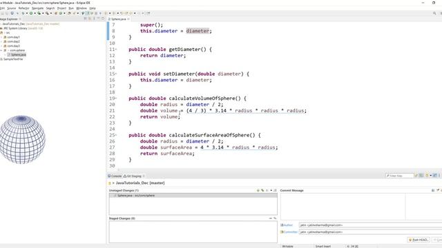Click the green Run button in toolbar
The height and width of the screenshot is (248, 442).
[31, 13]
